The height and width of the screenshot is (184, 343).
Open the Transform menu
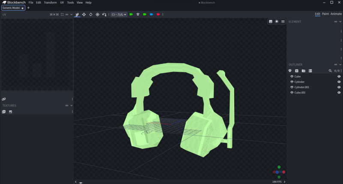click(50, 3)
